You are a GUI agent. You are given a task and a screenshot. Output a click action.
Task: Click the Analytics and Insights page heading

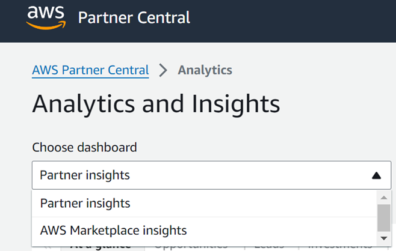[156, 104]
